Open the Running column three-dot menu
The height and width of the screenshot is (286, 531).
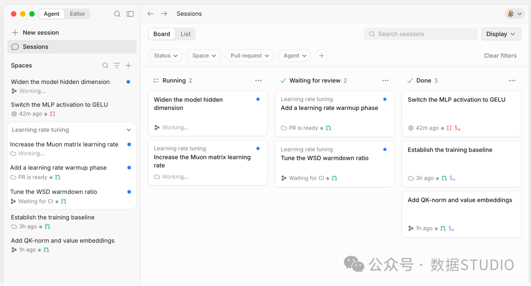coord(259,81)
